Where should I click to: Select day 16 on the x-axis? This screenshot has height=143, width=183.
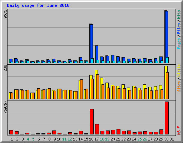91,139
